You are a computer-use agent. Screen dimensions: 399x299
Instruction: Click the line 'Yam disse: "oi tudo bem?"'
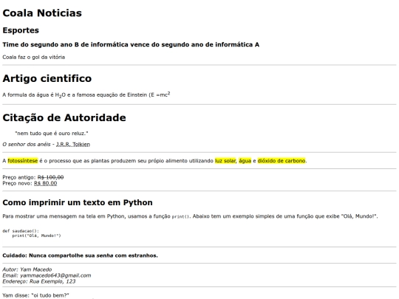(36, 295)
